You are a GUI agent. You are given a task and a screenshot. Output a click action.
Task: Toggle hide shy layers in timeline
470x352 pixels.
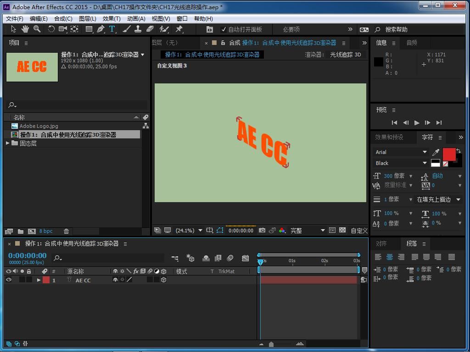tap(206, 258)
